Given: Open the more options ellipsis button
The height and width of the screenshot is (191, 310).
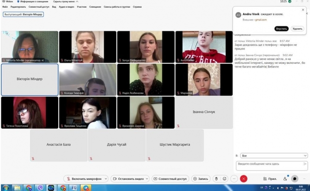Looking at the screenshot, I should pyautogui.click(x=234, y=179).
